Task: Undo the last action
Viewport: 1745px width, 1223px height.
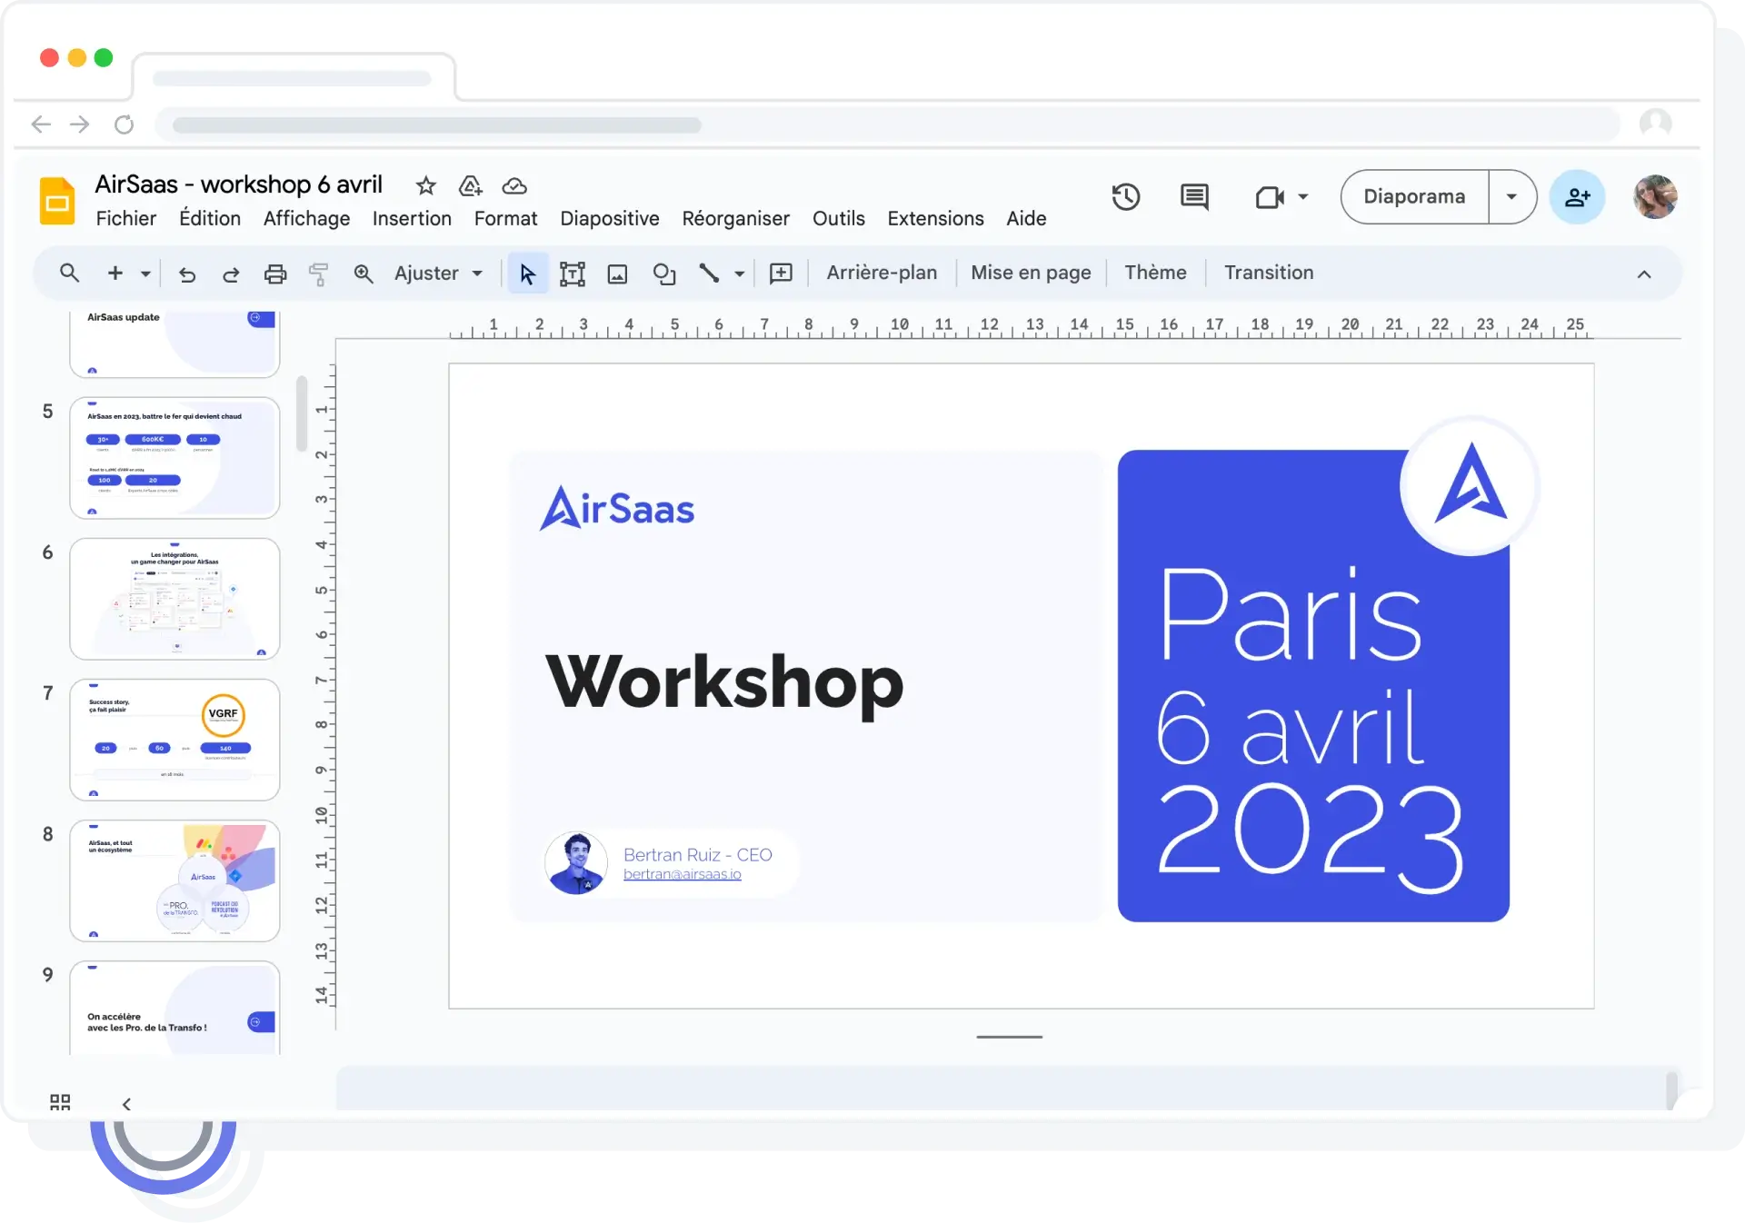Action: [187, 273]
